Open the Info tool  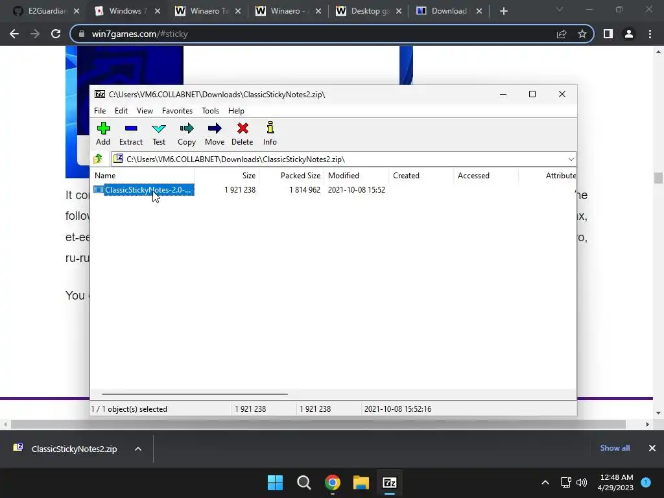[x=270, y=134]
